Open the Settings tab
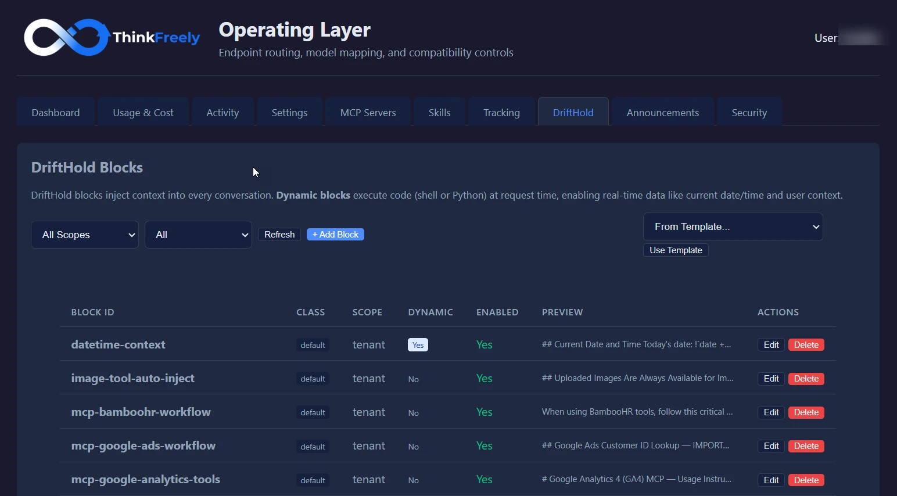897x496 pixels. [289, 112]
